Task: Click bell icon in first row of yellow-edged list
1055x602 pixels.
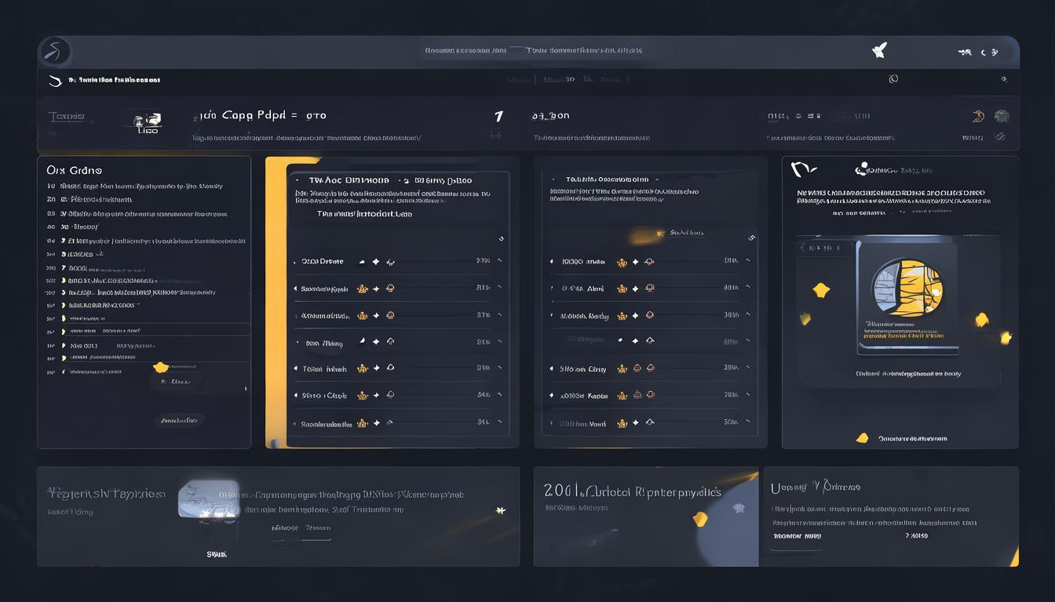Action: click(389, 262)
